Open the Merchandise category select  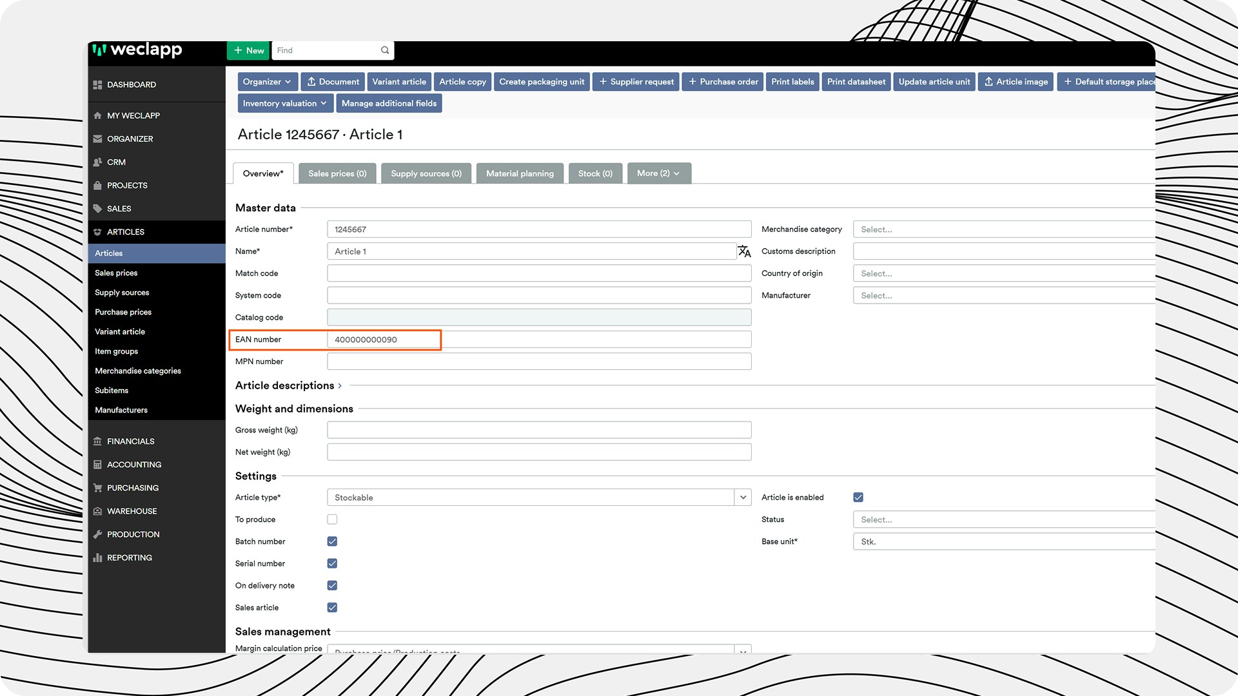pos(1004,229)
